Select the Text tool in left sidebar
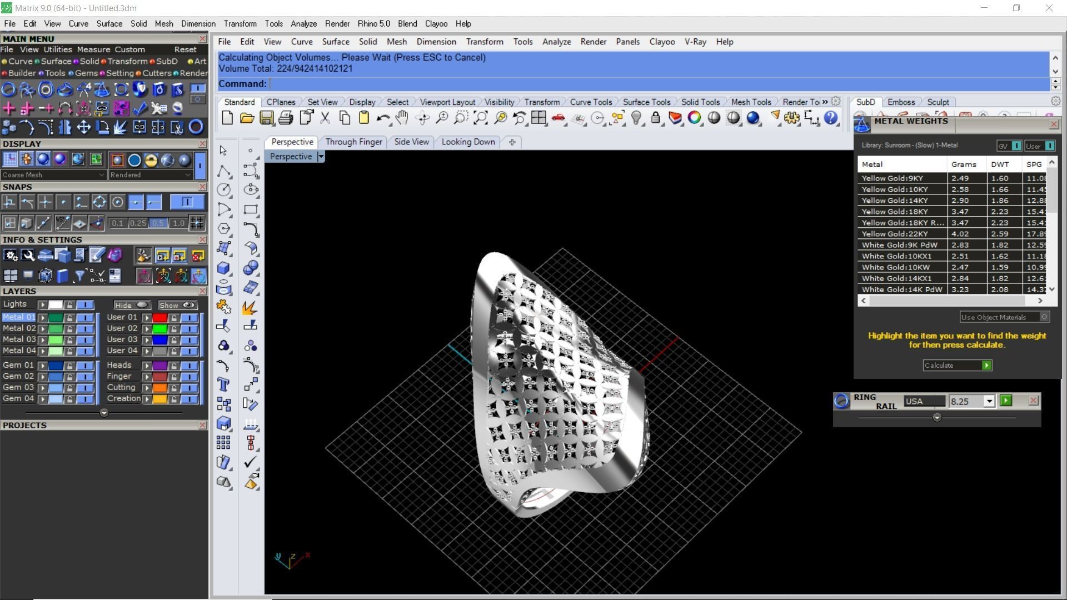Image resolution: width=1067 pixels, height=600 pixels. click(x=223, y=384)
